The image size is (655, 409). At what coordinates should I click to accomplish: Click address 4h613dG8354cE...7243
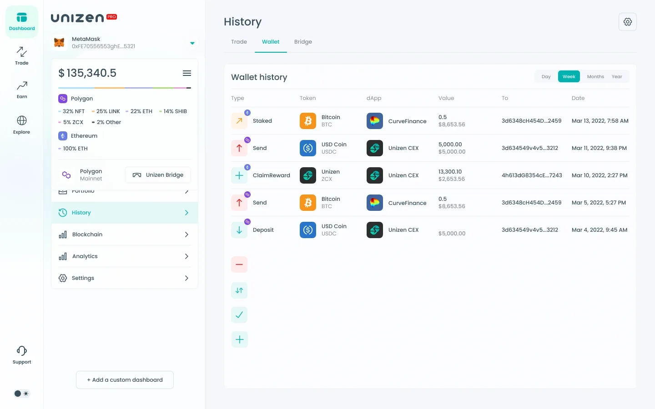click(532, 175)
